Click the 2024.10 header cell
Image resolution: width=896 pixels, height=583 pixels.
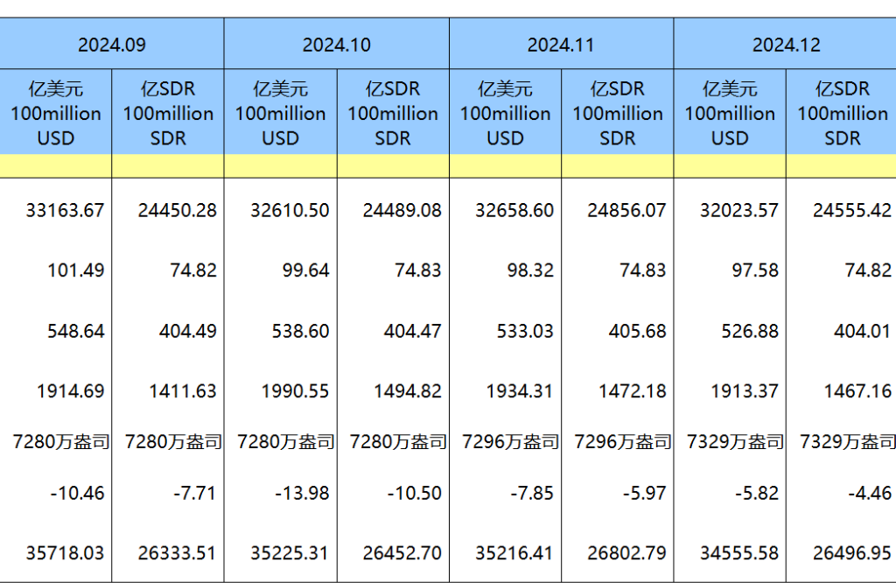pyautogui.click(x=336, y=45)
